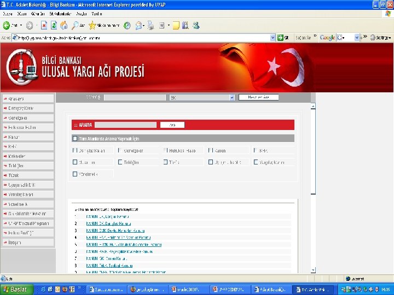Open Makaleler in the left sidebar

[28, 156]
